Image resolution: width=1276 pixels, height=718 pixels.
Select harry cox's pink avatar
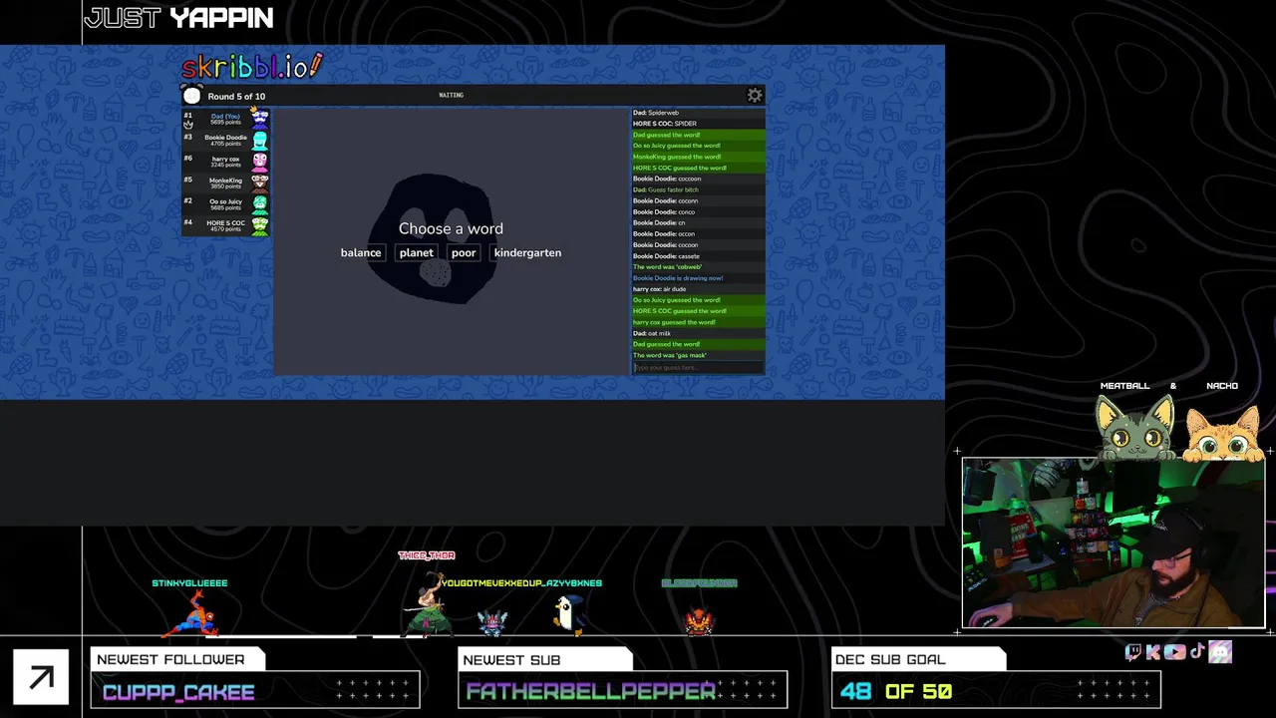pos(260,161)
